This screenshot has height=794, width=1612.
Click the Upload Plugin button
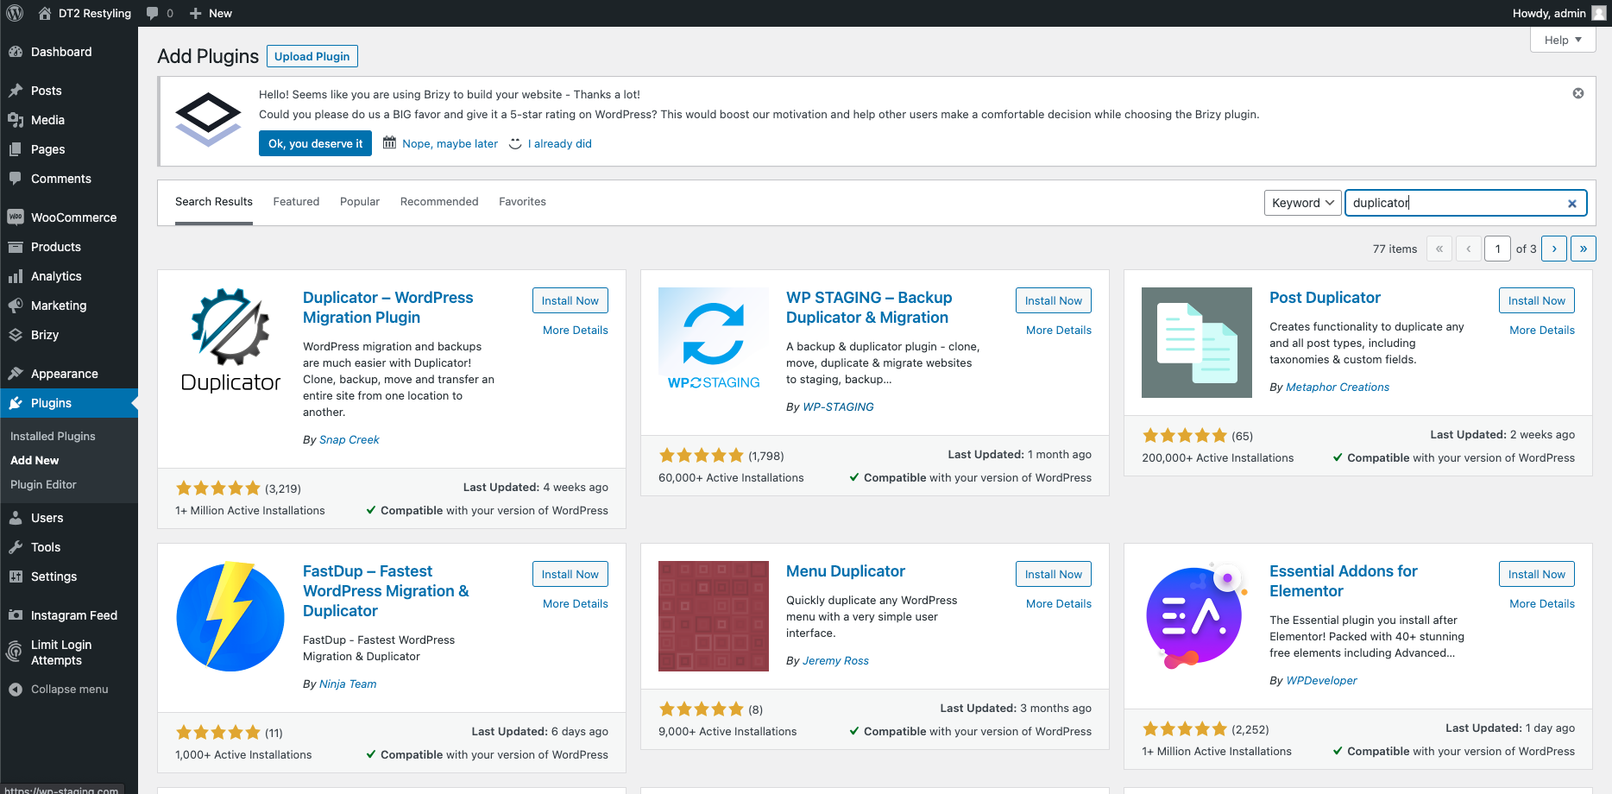(x=312, y=56)
